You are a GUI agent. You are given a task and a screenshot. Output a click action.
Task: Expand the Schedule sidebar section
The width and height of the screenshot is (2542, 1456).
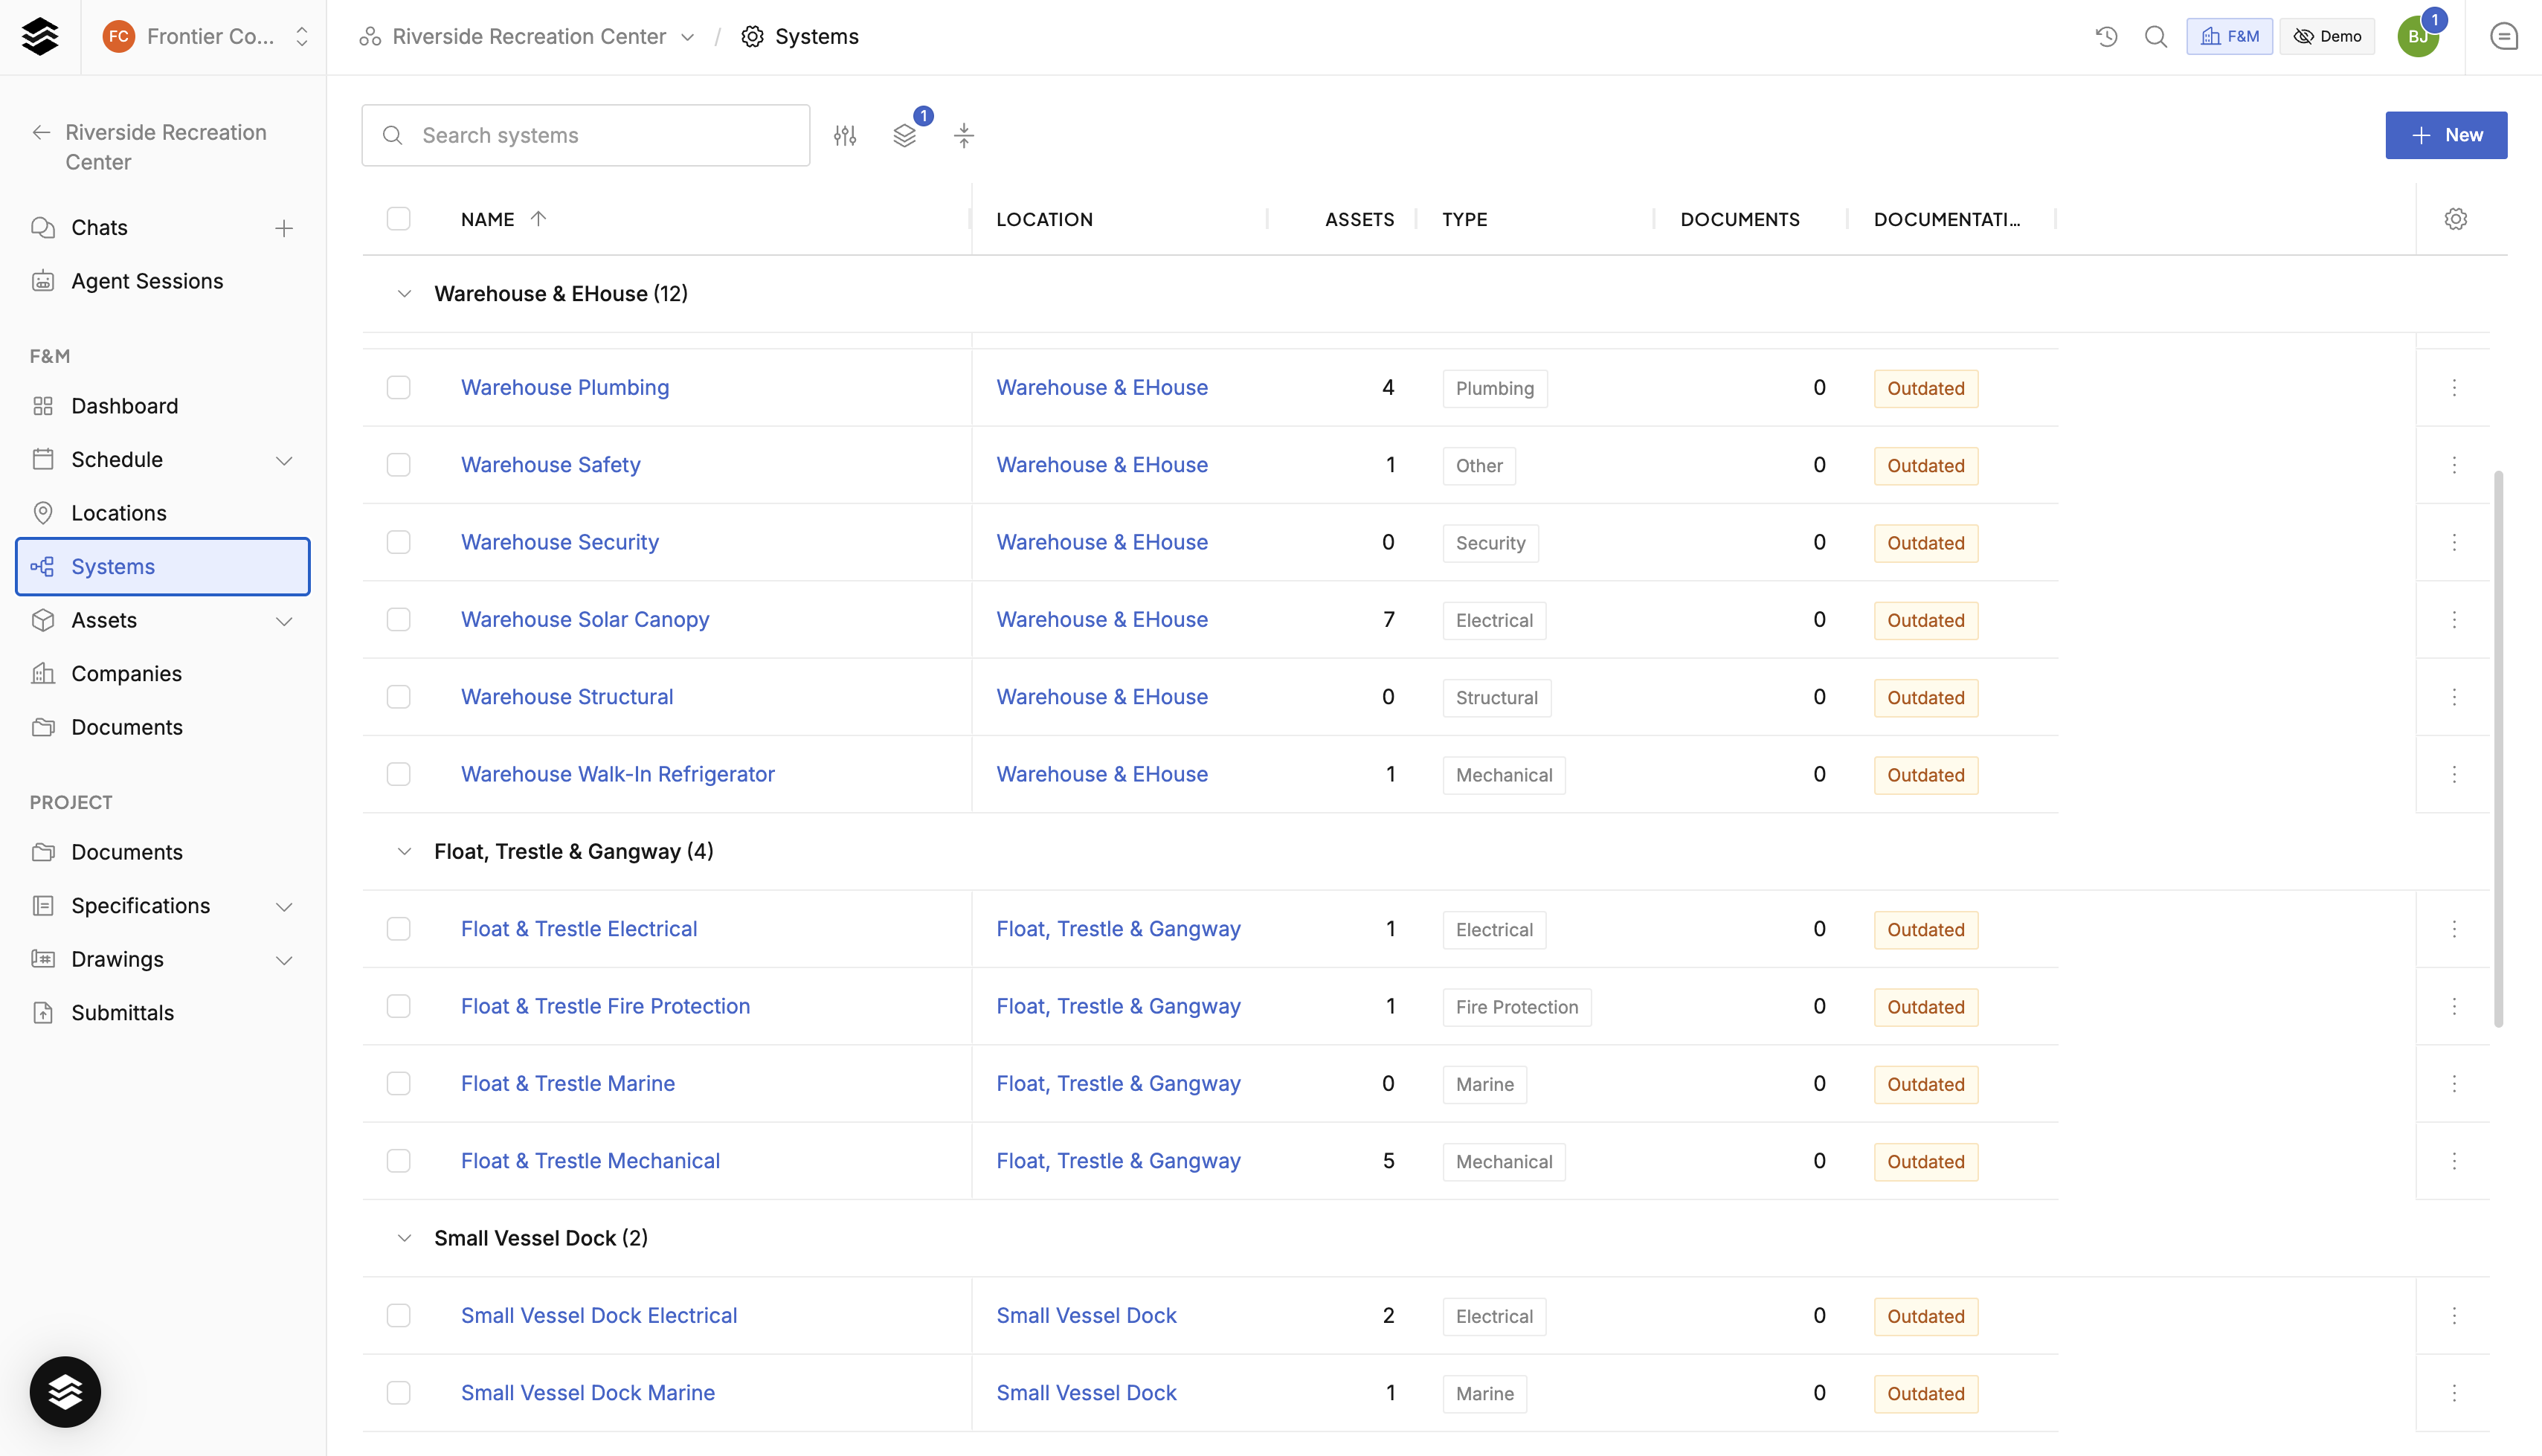point(284,460)
